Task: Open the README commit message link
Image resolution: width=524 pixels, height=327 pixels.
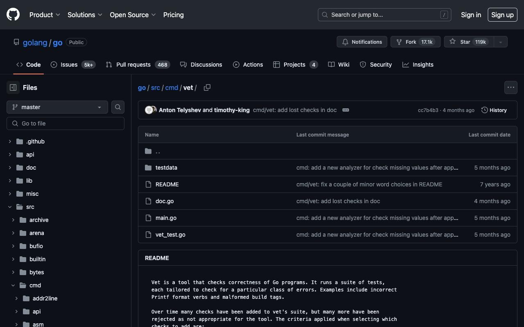Action: [369, 184]
